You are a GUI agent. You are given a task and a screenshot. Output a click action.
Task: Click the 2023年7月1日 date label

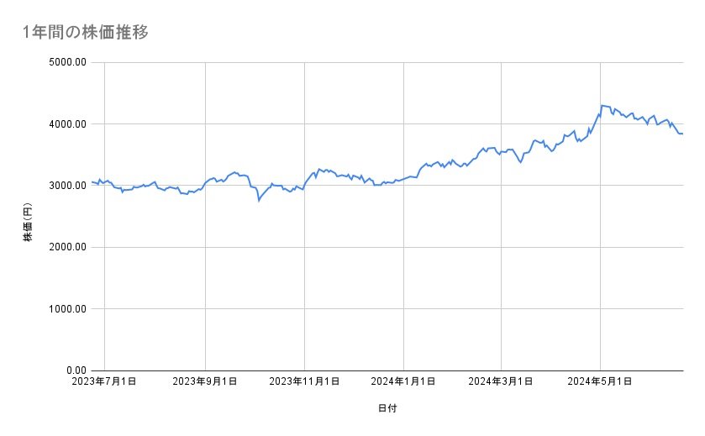105,382
